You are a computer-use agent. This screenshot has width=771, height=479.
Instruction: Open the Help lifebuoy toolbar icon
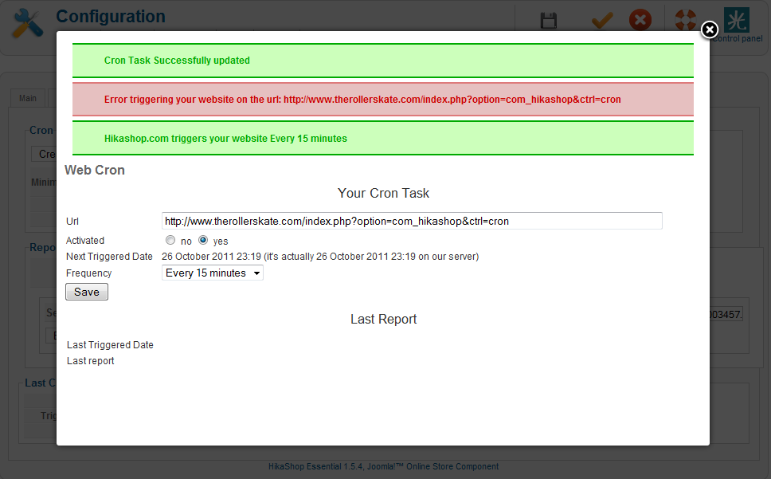tap(685, 20)
